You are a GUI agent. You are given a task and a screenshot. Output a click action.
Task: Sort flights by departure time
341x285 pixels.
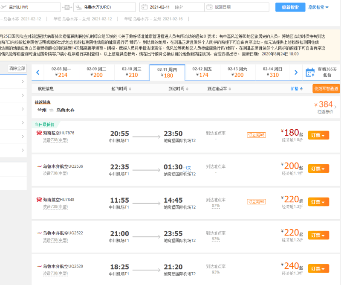tap(121, 89)
